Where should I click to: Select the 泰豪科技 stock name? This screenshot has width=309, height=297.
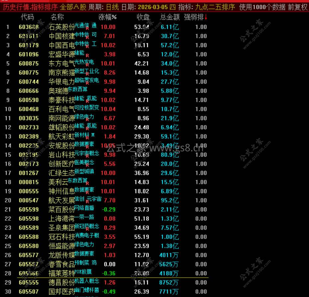point(62,100)
